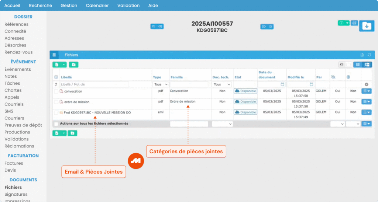Add a new file using button below table
378x202 pixels.
[56, 133]
